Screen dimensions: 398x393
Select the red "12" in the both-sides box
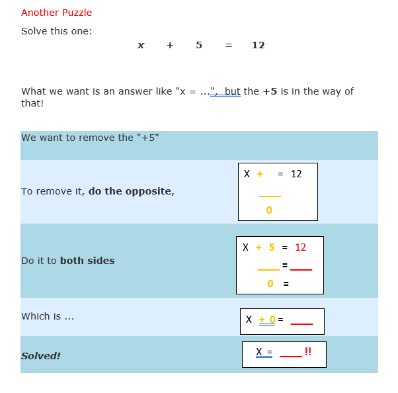coord(300,247)
